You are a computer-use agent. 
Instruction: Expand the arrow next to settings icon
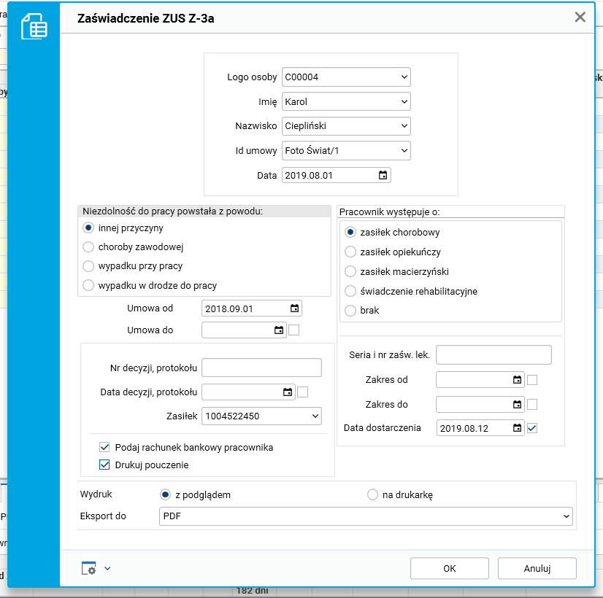[x=108, y=568]
